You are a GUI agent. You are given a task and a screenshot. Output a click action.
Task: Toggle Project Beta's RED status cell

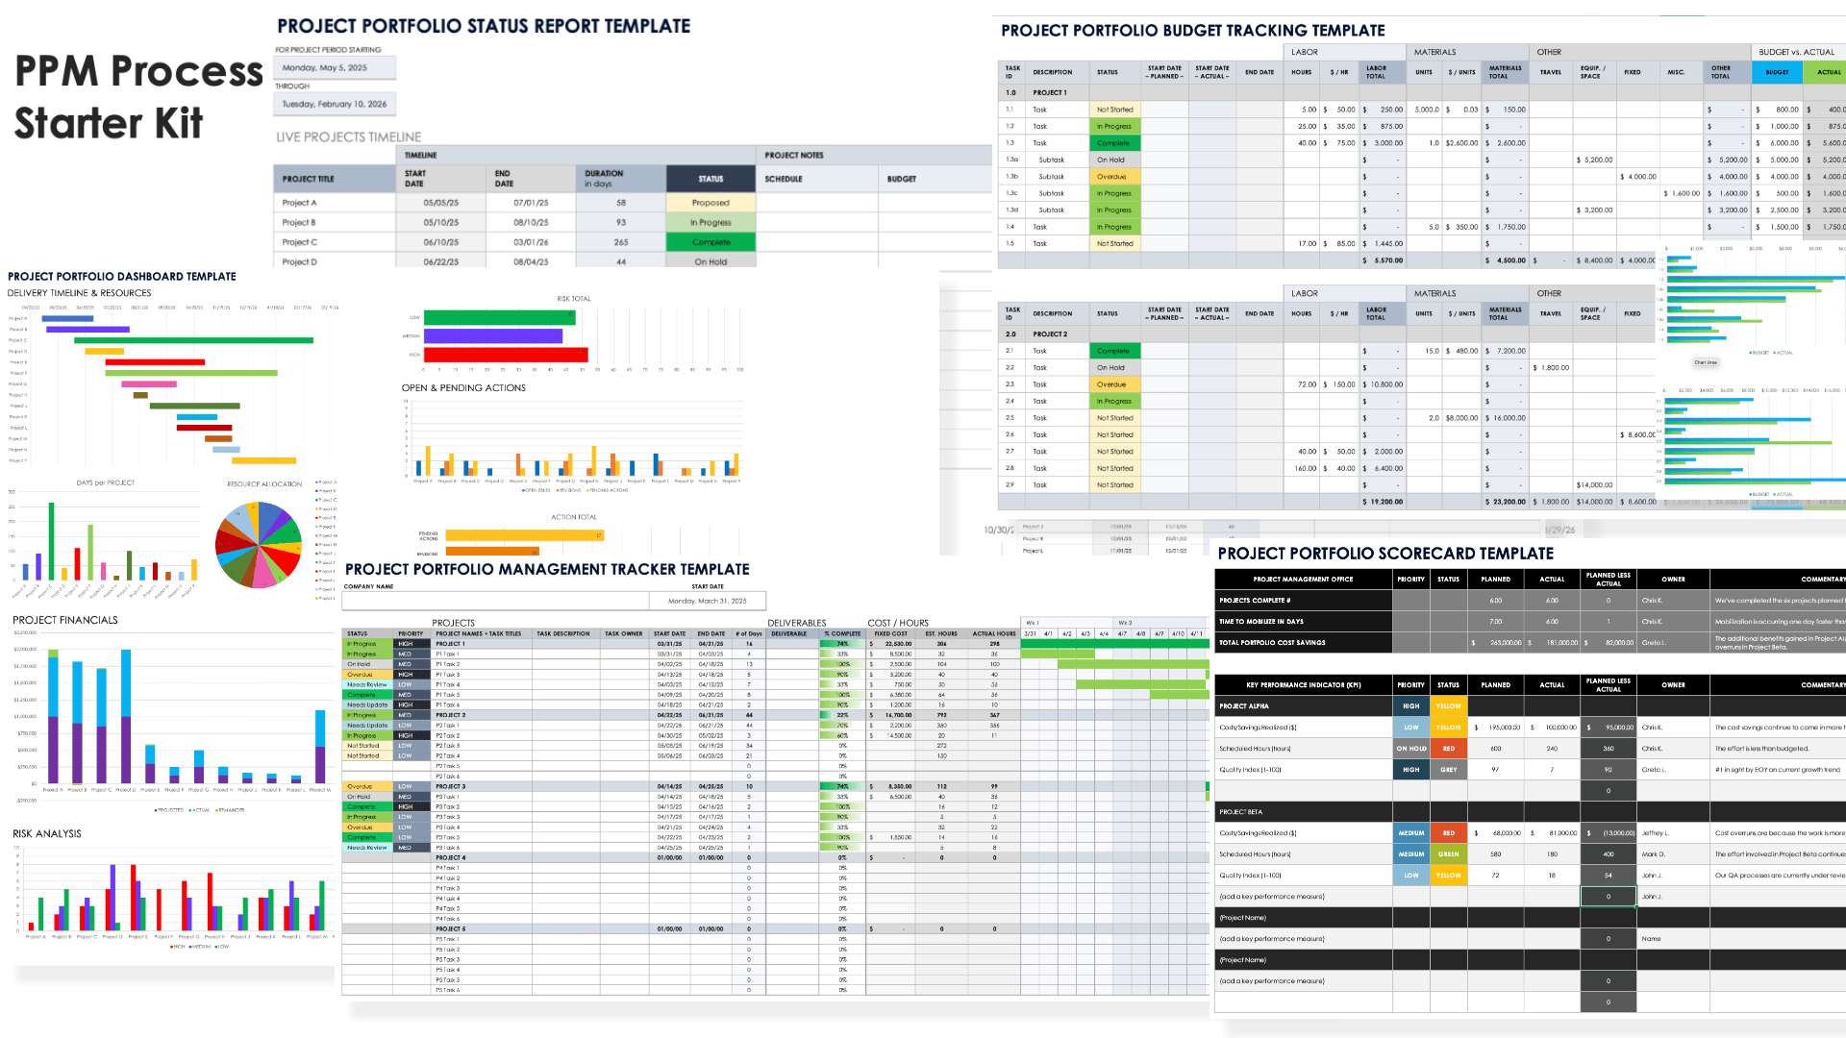[x=1448, y=831]
